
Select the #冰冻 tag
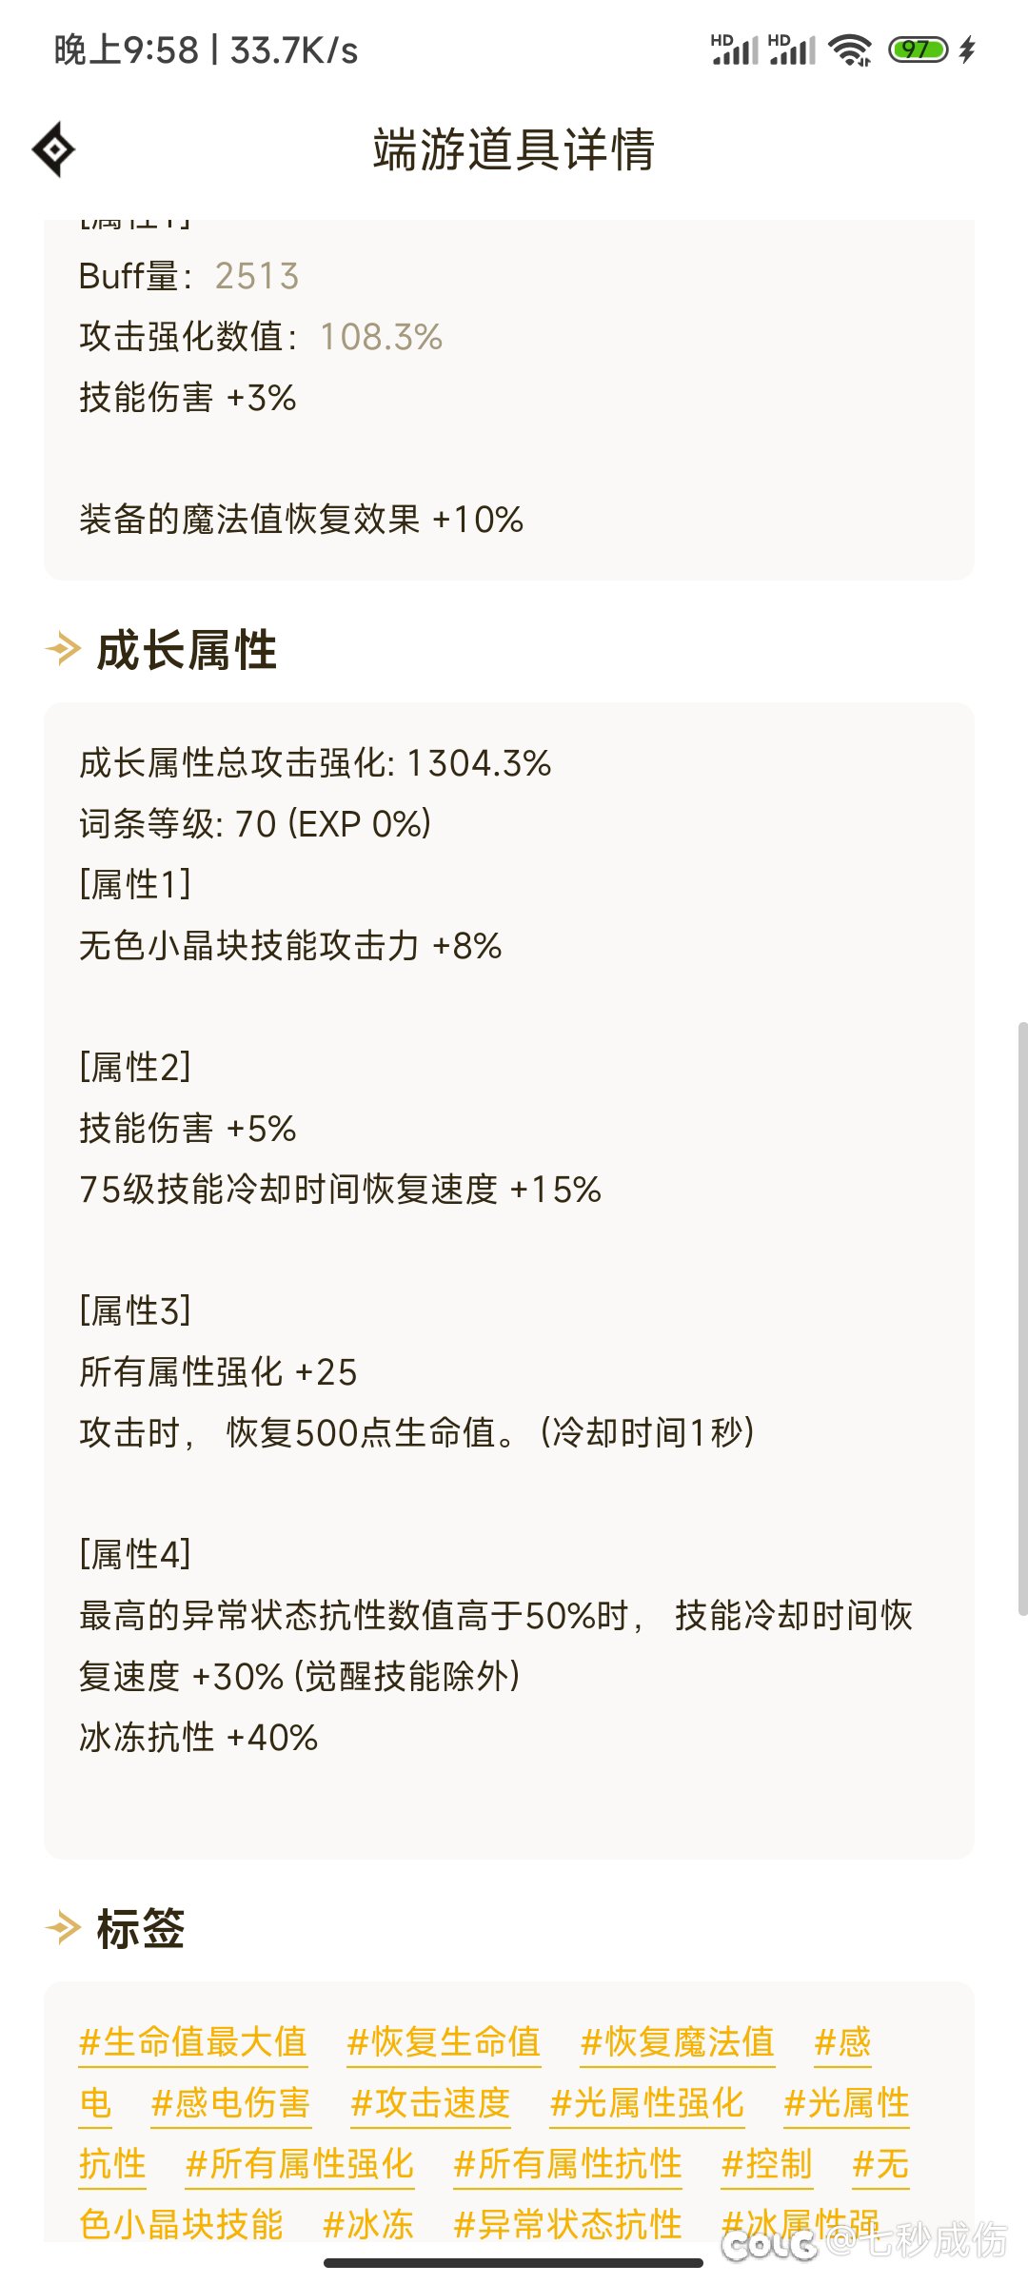(368, 2225)
